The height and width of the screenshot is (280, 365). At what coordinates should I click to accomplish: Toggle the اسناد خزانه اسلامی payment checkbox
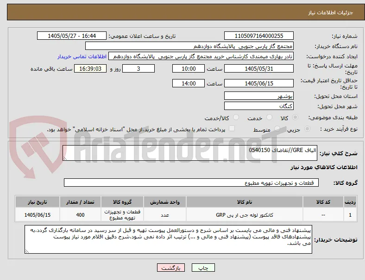point(232,128)
